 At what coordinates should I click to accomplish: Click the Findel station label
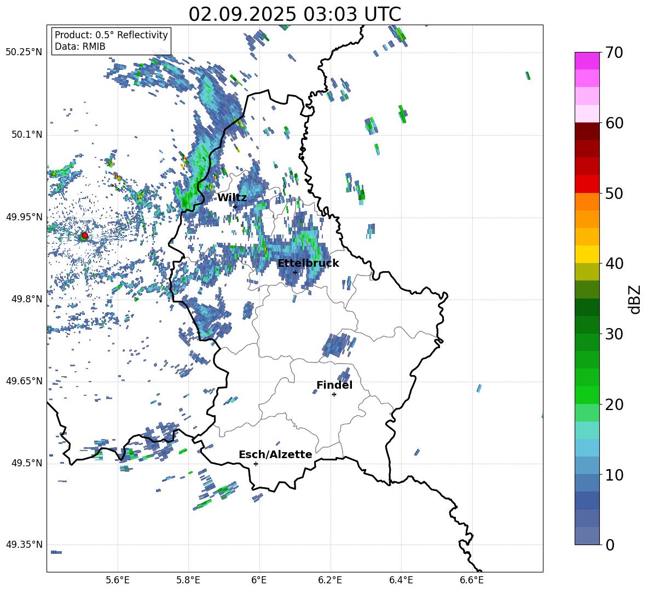[334, 385]
